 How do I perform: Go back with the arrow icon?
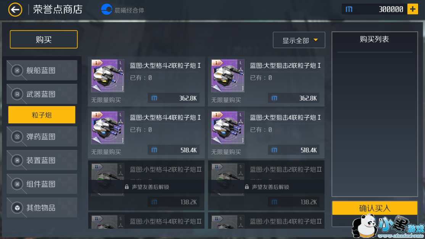point(15,10)
